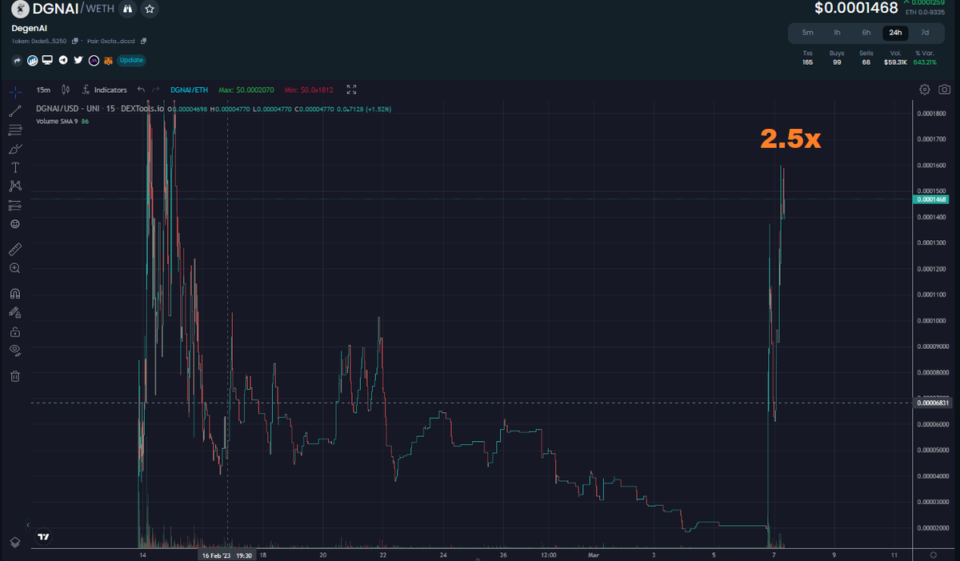Open chart settings gear icon
This screenshot has width=960, height=561.
(x=925, y=90)
